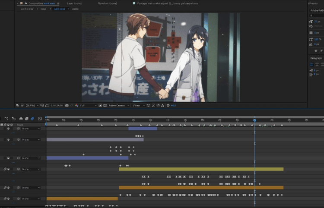Expand the 1 View layout dropdown
The image size is (324, 208).
[138, 105]
